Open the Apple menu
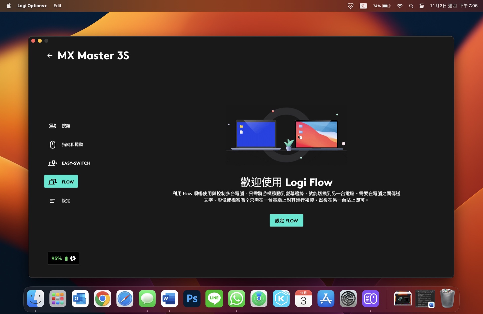This screenshot has width=483, height=314. pos(9,6)
